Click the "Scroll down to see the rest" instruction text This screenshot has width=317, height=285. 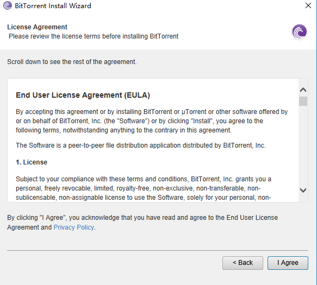[x=72, y=62]
